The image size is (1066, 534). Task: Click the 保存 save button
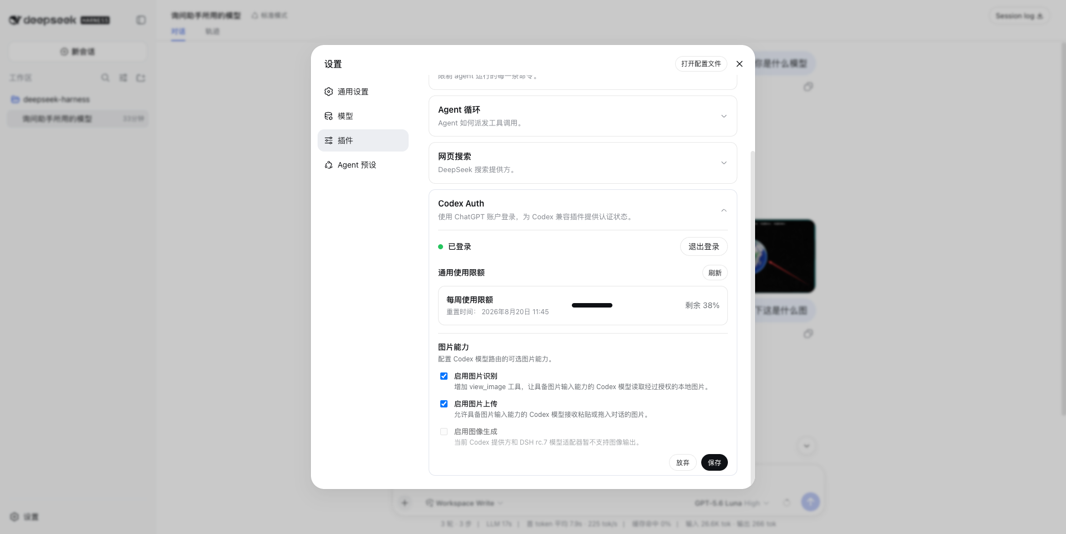pos(714,462)
